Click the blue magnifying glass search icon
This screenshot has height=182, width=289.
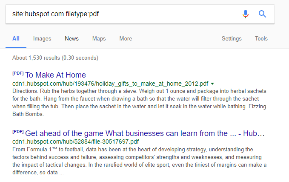point(262,14)
